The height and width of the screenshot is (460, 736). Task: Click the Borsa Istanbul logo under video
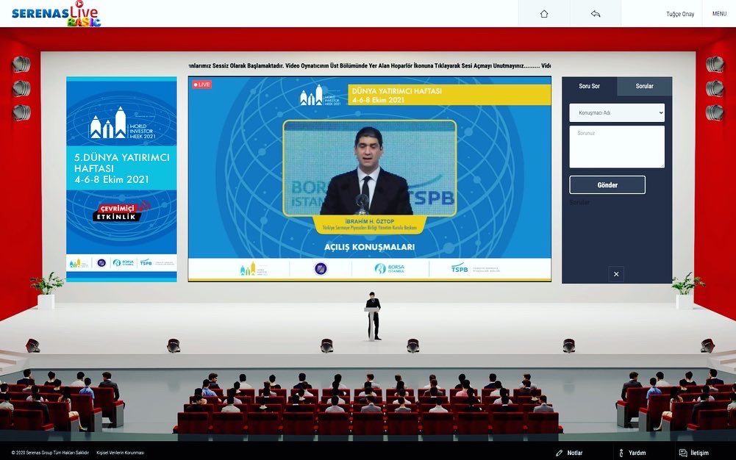tap(390, 269)
